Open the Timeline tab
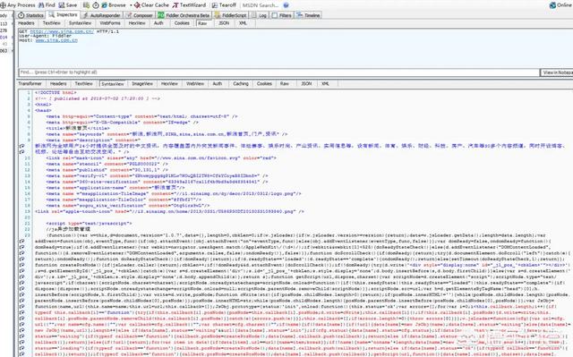Screen dimensions: 573x357 (308, 15)
